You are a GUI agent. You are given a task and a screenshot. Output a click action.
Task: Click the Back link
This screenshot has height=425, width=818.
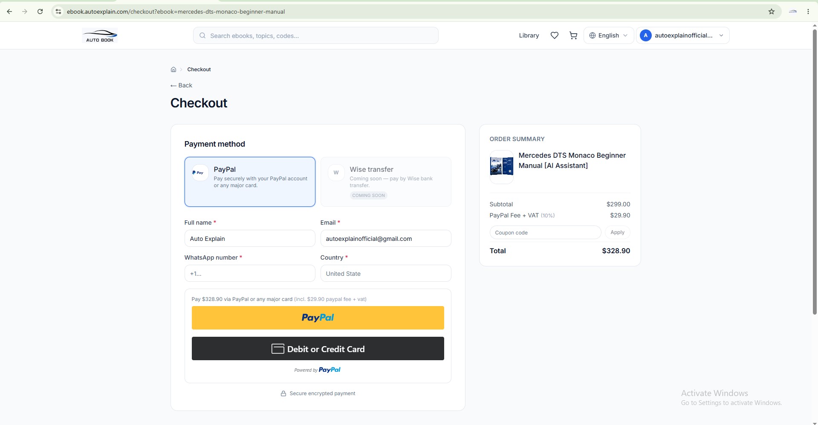pos(182,85)
